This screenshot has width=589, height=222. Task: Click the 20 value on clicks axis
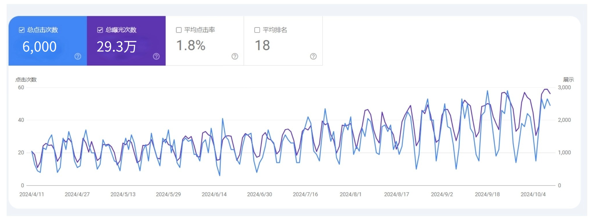(21, 153)
